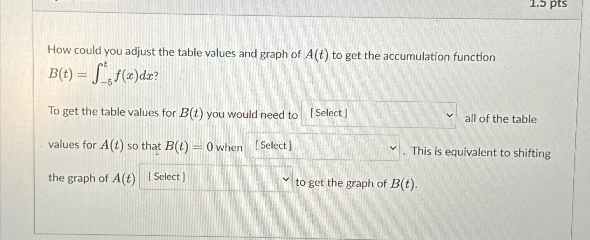The image size is (590, 240).
Task: Click the [Select] placeholder text in the top dropdown
Action: coord(328,112)
